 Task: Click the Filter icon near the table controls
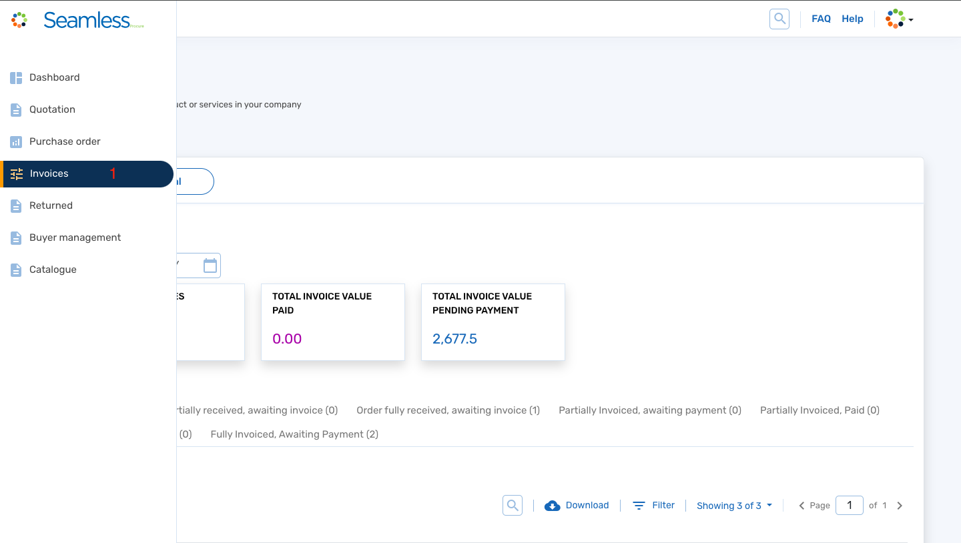click(639, 505)
